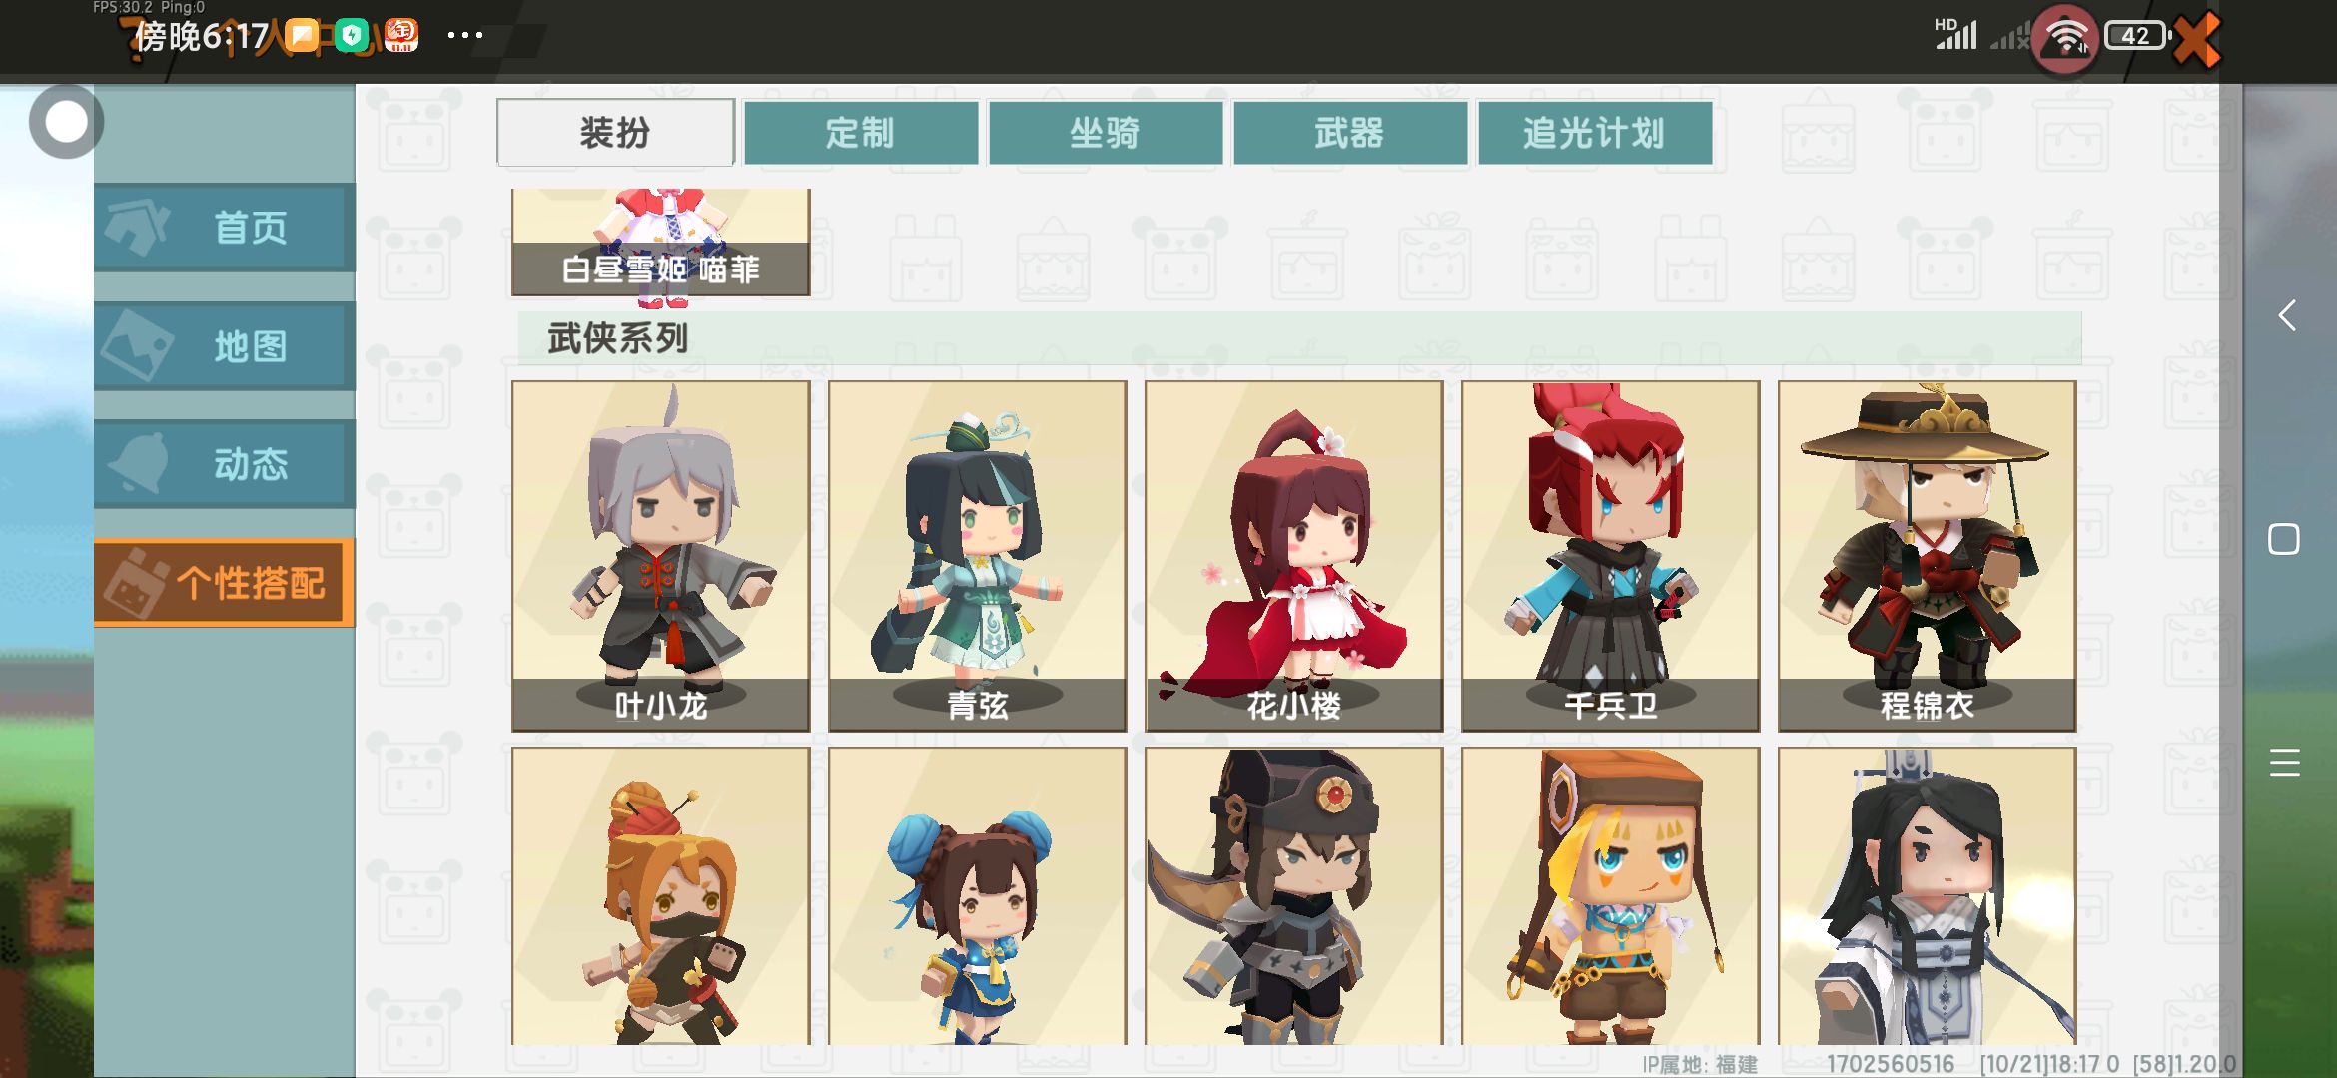Switch to the 武器 tab
2337x1078 pixels.
point(1349,132)
